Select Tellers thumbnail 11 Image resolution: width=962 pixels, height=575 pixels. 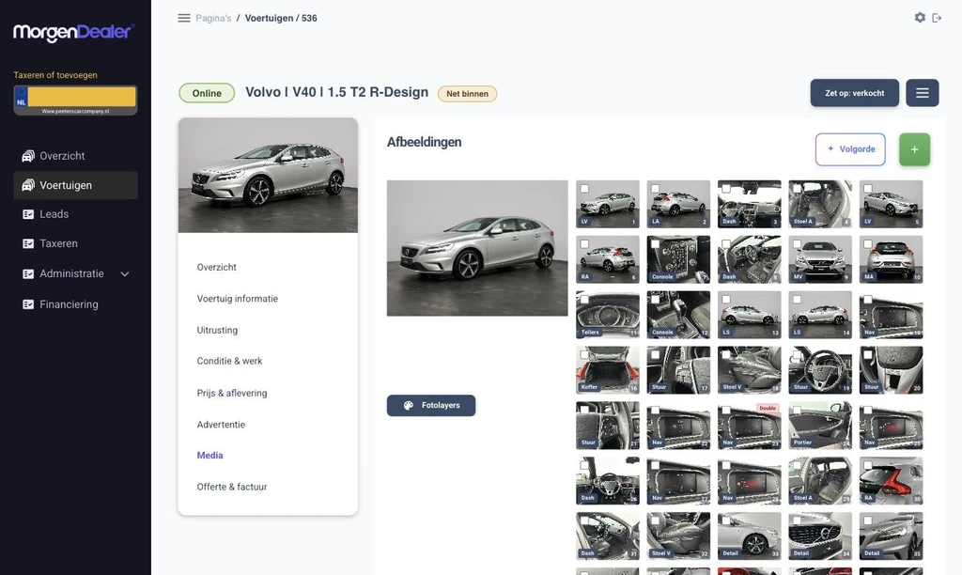point(608,315)
